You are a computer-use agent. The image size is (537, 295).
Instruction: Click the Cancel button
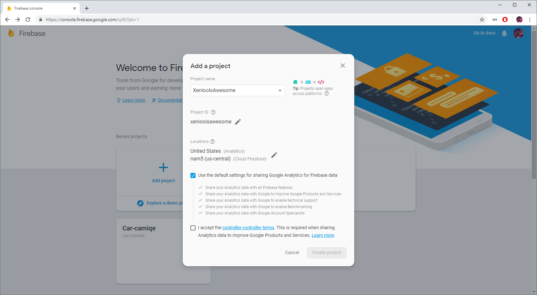[292, 252]
